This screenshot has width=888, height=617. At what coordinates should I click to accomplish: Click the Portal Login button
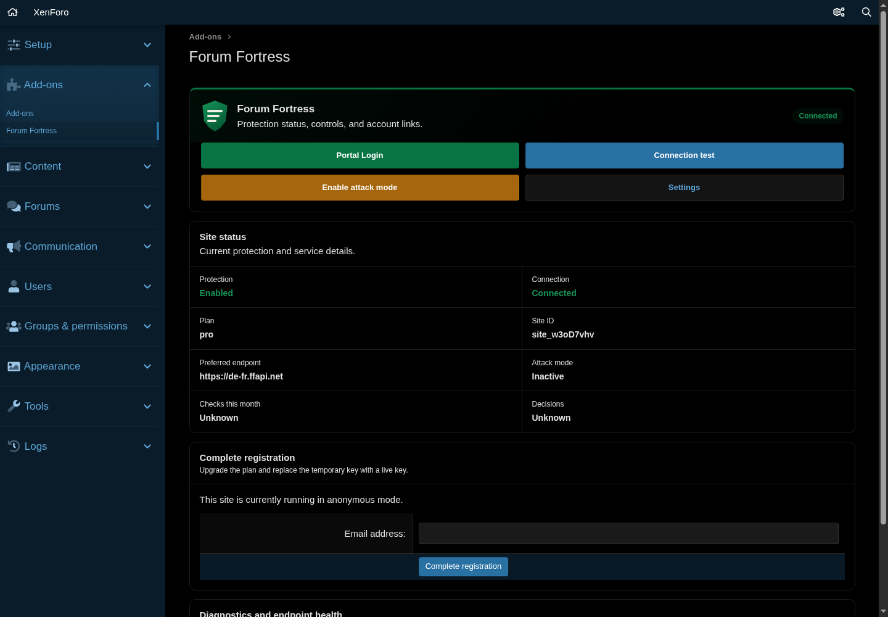pos(360,155)
